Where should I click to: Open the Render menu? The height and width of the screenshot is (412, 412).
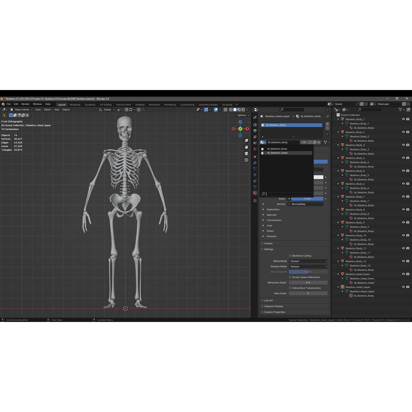(x=26, y=104)
